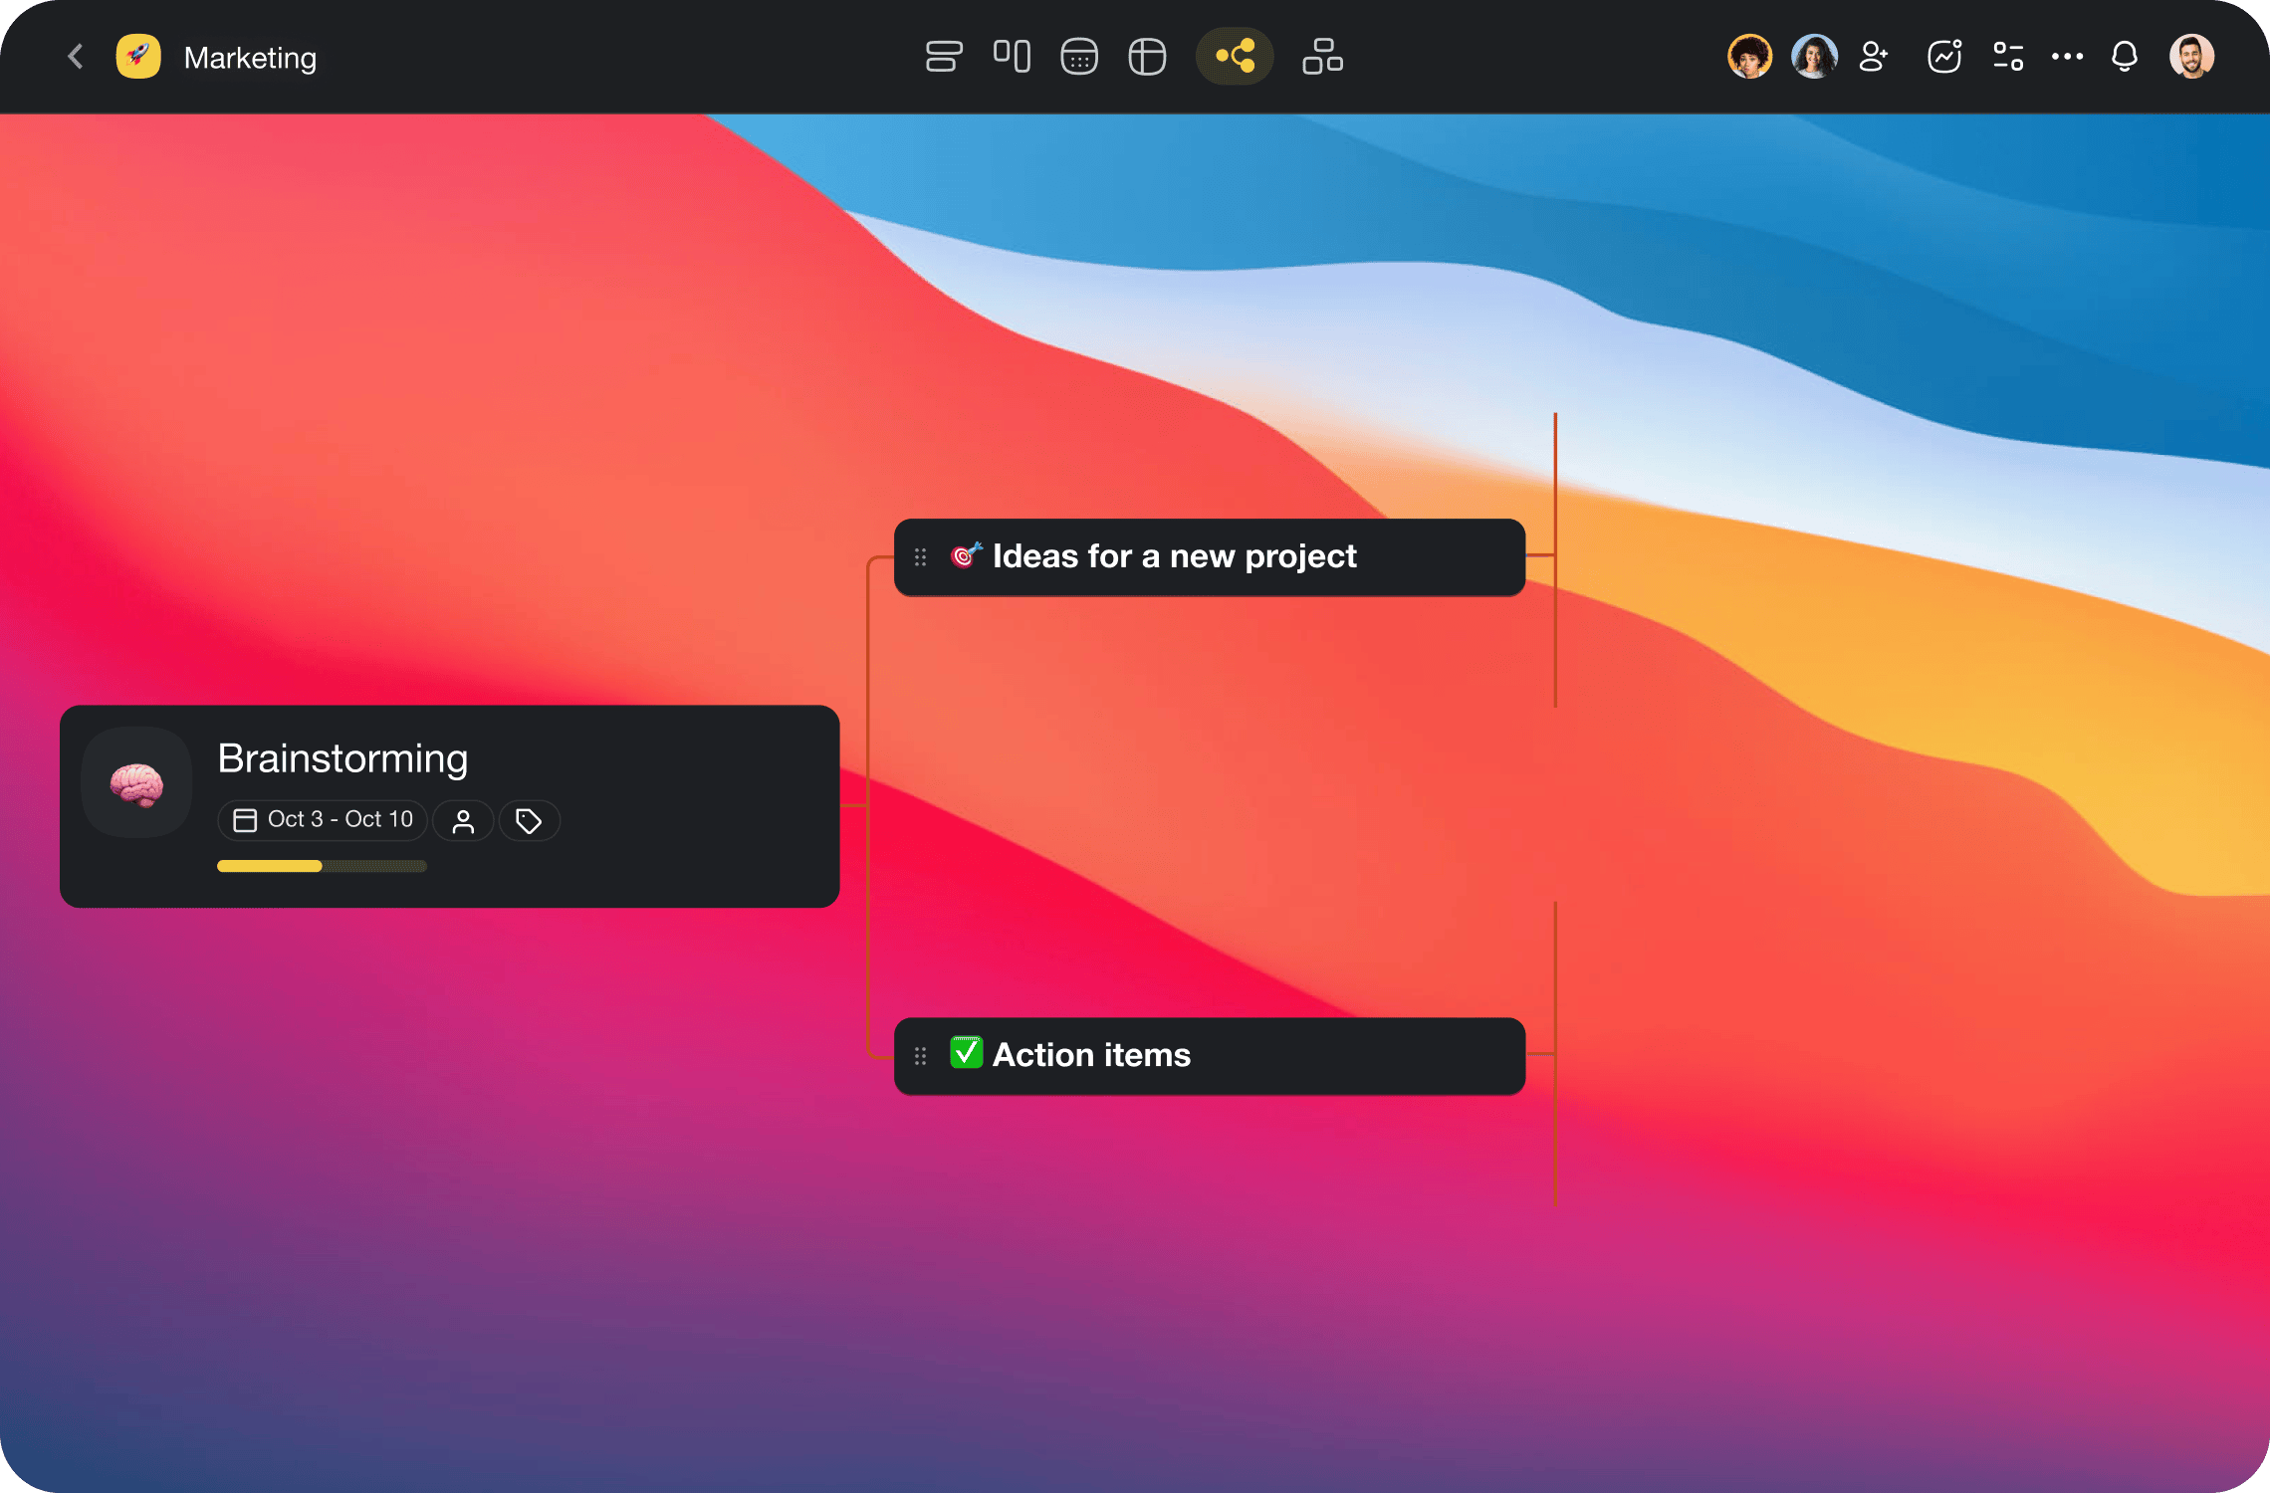Toggle the Action items green checkbox

point(966,1053)
